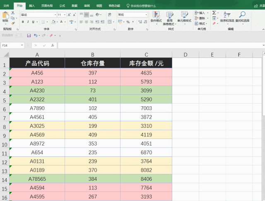Click the Format Painter brush icon
This screenshot has width=265, height=201.
point(13,23)
